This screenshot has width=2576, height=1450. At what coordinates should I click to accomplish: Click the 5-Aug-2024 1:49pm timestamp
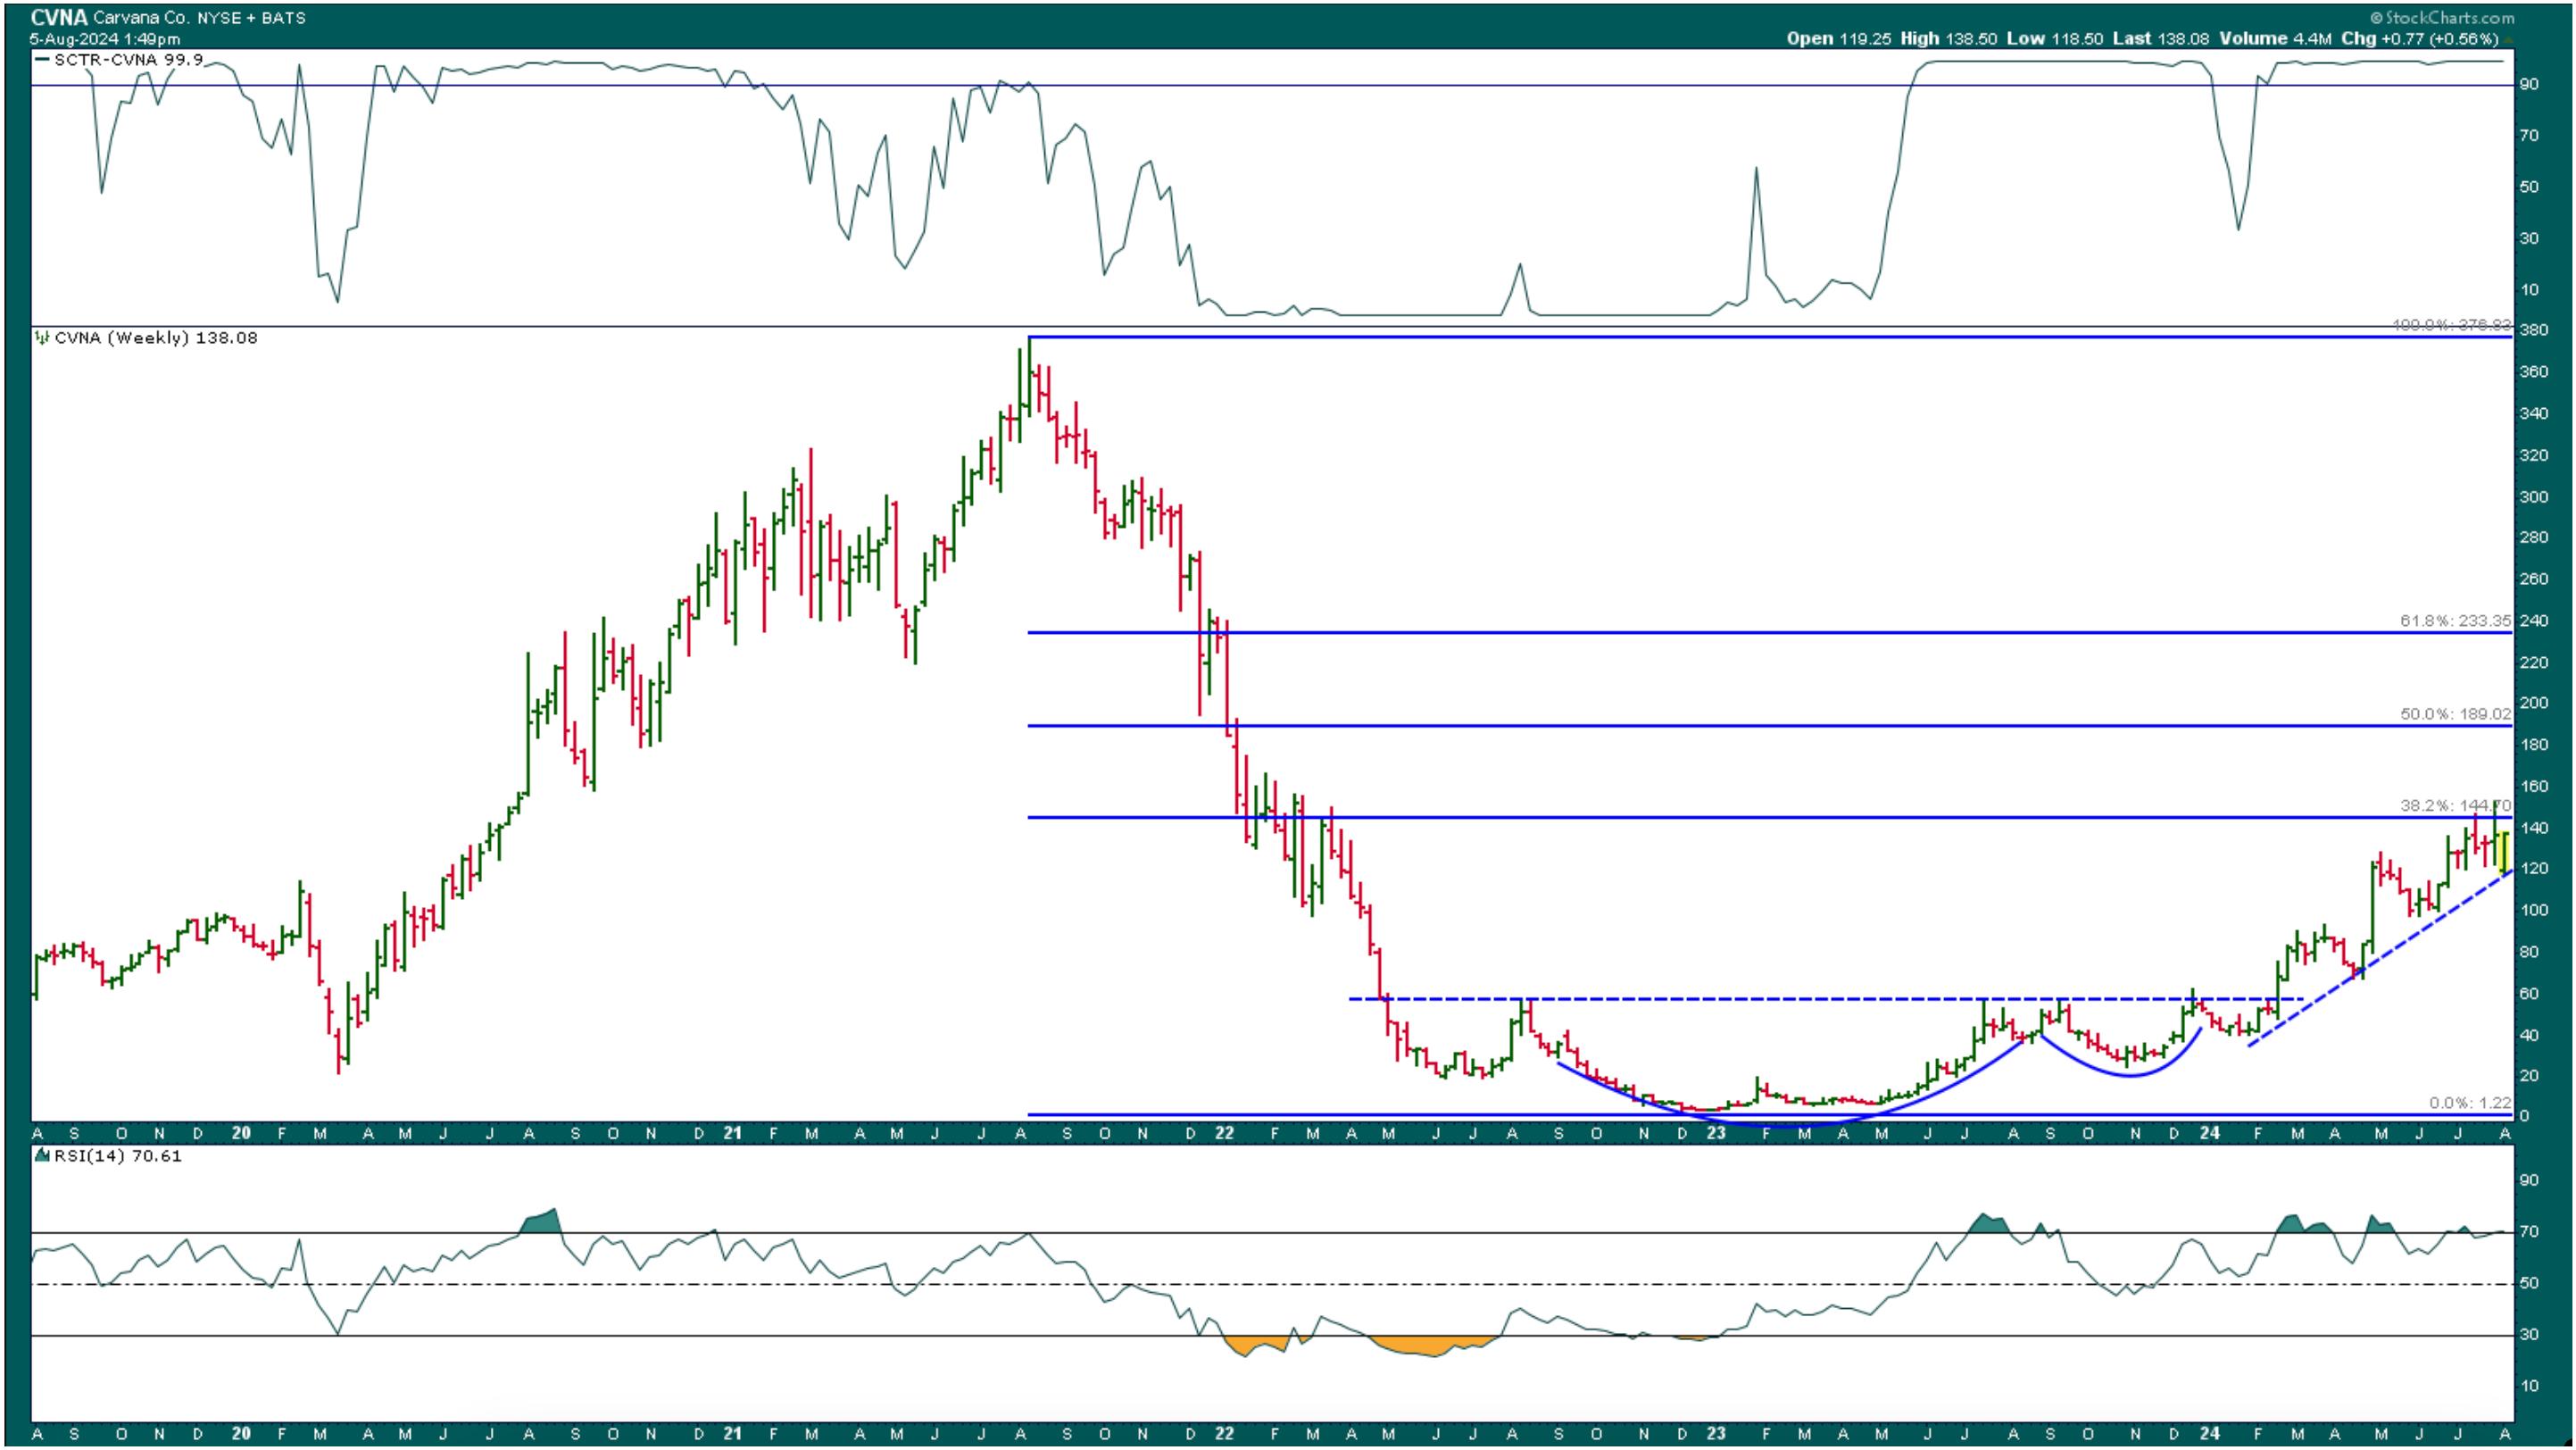(x=105, y=39)
